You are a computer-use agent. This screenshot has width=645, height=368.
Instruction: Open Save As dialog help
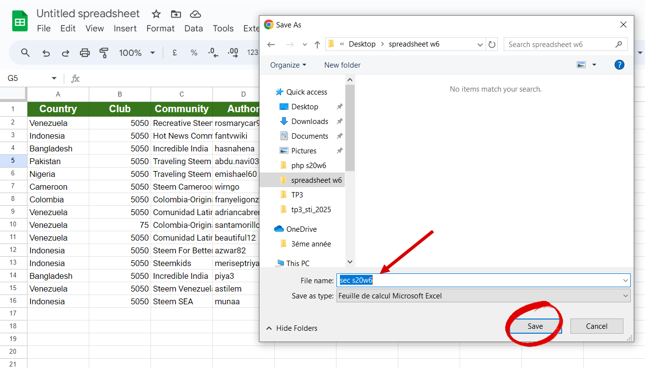[x=619, y=65]
